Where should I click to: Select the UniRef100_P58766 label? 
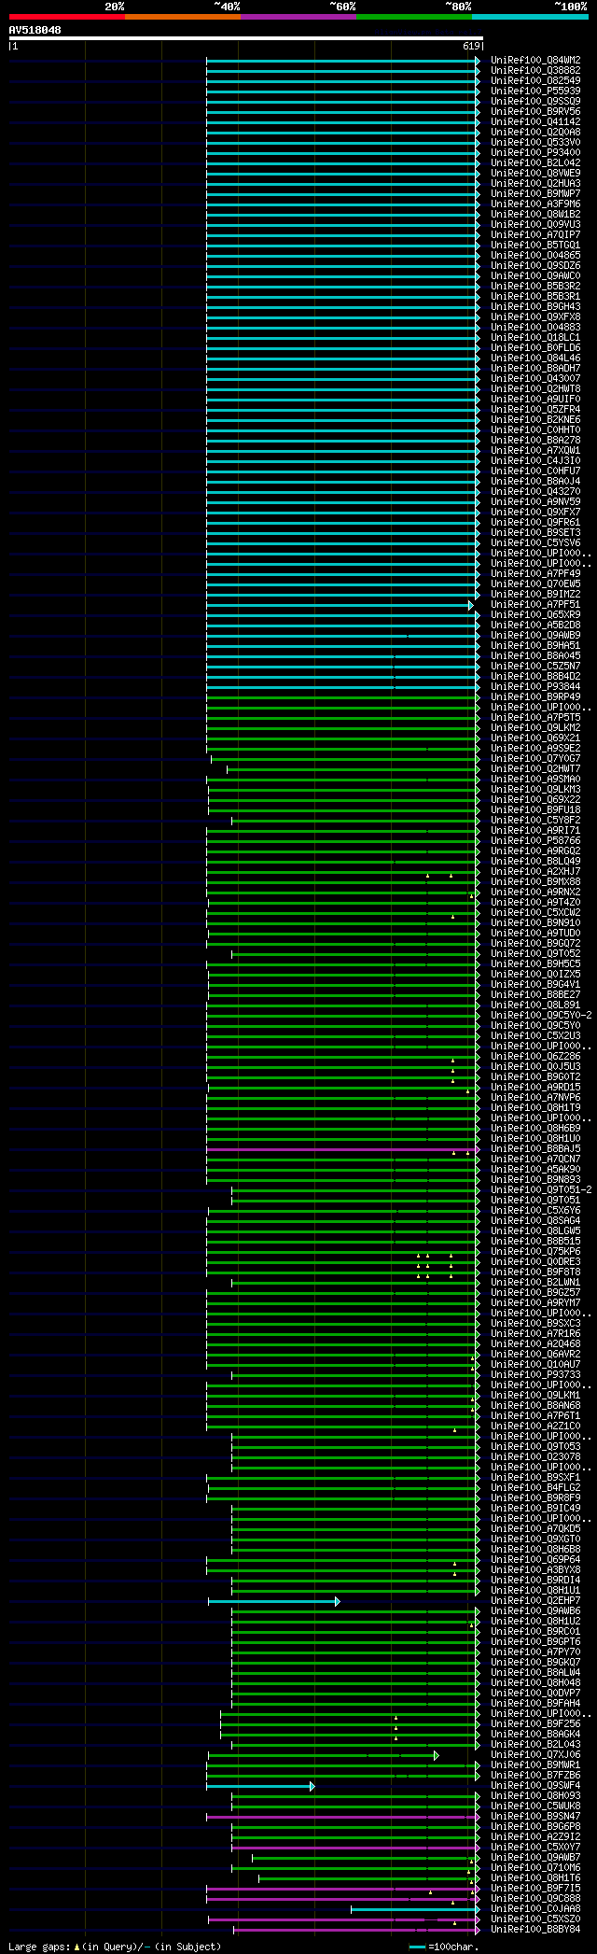point(535,841)
